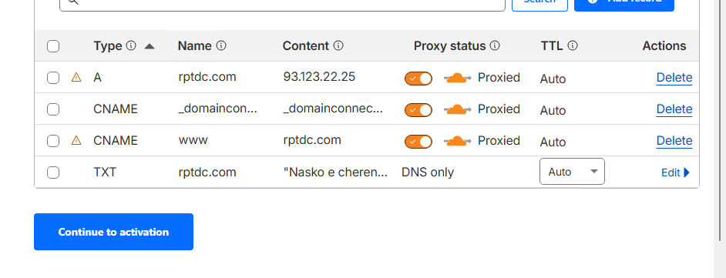Open the TTL Auto dropdown for TXT record
Image resolution: width=726 pixels, height=278 pixels.
tap(573, 172)
